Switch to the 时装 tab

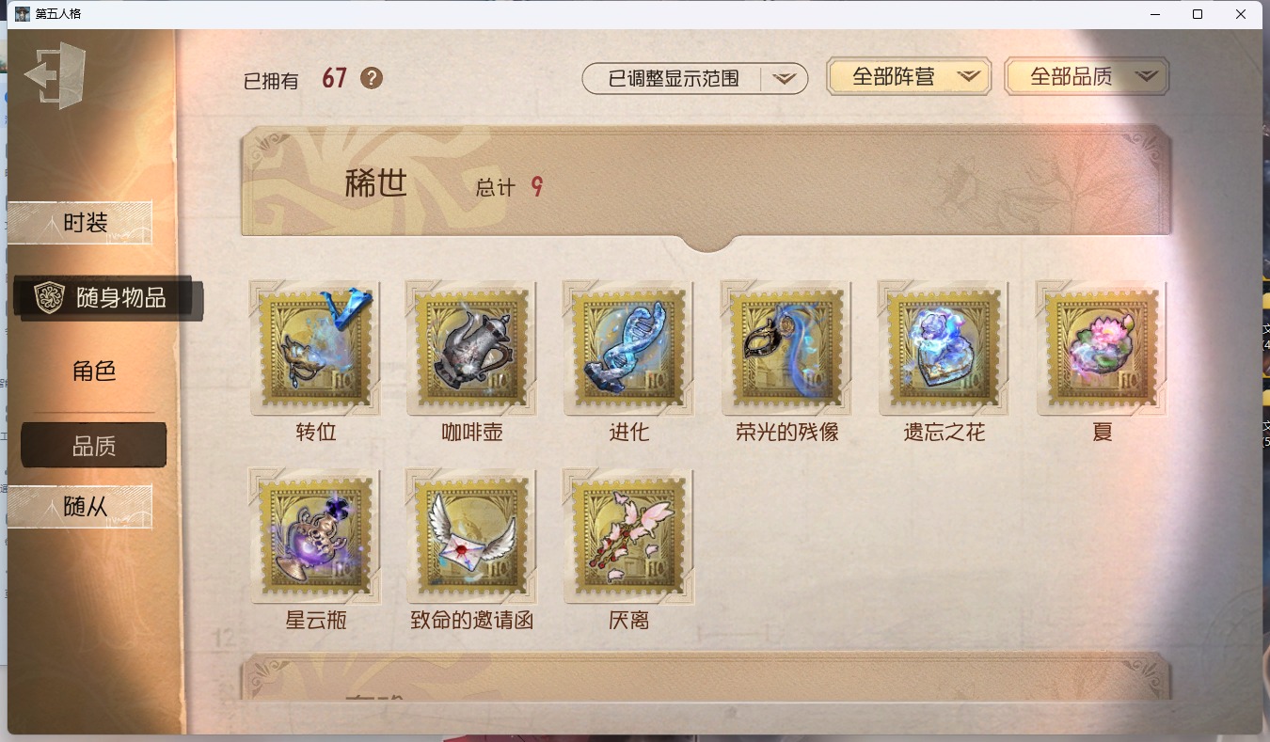pos(80,223)
